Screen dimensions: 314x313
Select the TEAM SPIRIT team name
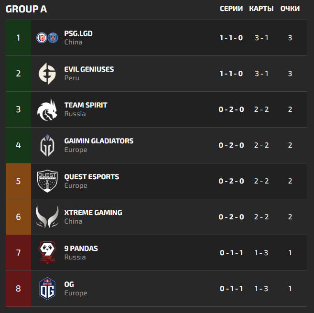86,105
